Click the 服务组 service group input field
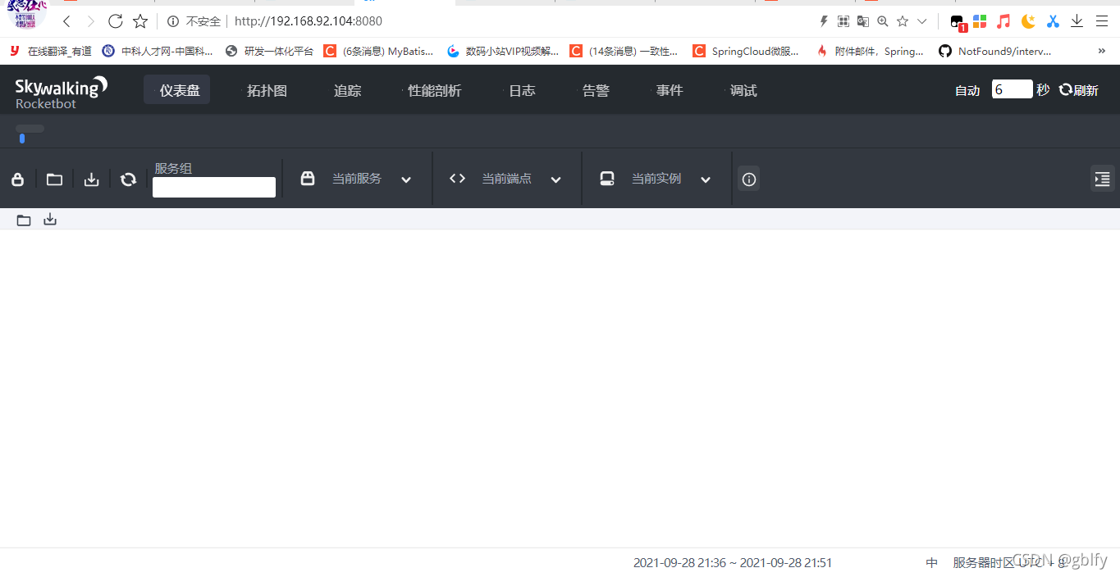Screen dimensions: 1120x577 [214, 187]
